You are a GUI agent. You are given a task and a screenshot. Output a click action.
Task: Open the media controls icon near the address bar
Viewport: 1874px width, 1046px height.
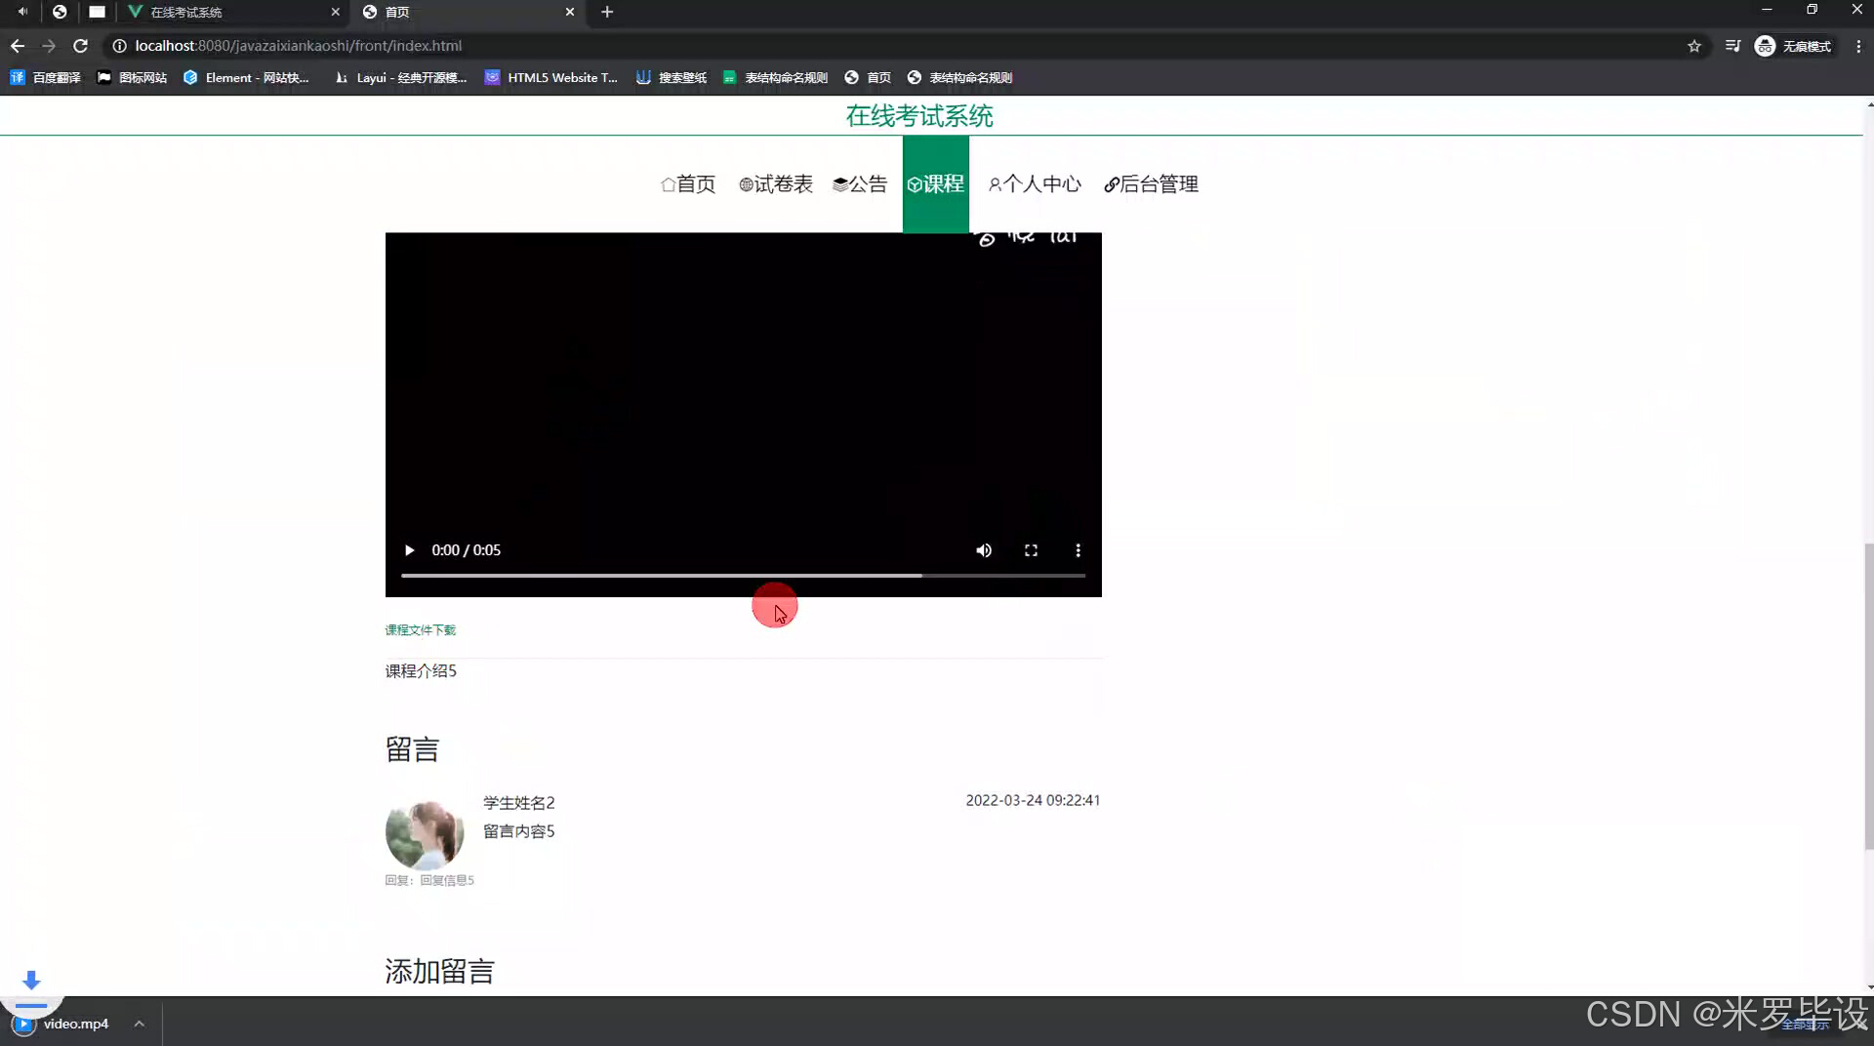tap(1732, 46)
